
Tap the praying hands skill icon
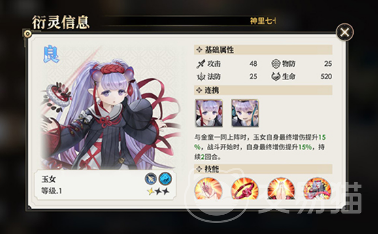point(281,188)
